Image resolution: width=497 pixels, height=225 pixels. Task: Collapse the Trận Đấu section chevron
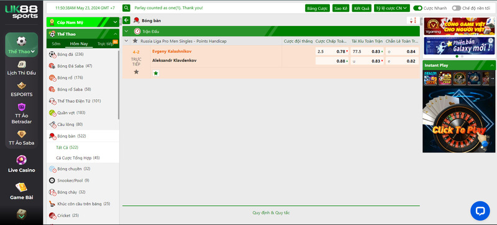(127, 32)
